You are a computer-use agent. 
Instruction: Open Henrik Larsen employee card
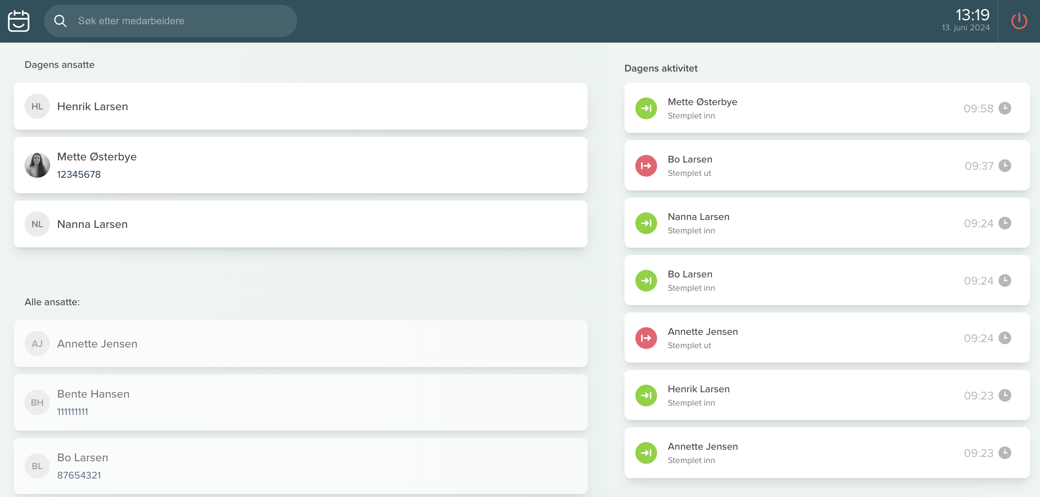pyautogui.click(x=301, y=106)
